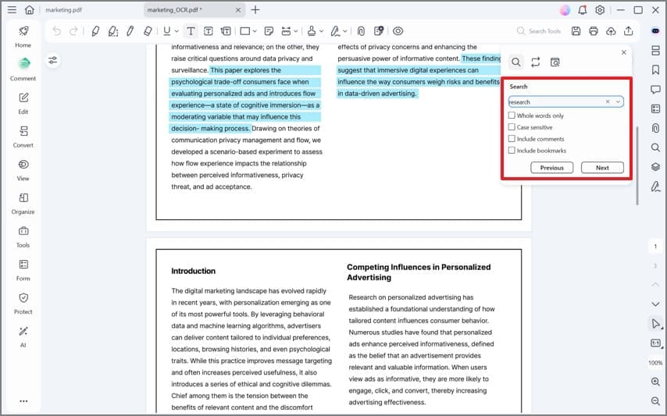667x416 pixels.
Task: Add a sticky note comment
Action: pos(269,31)
